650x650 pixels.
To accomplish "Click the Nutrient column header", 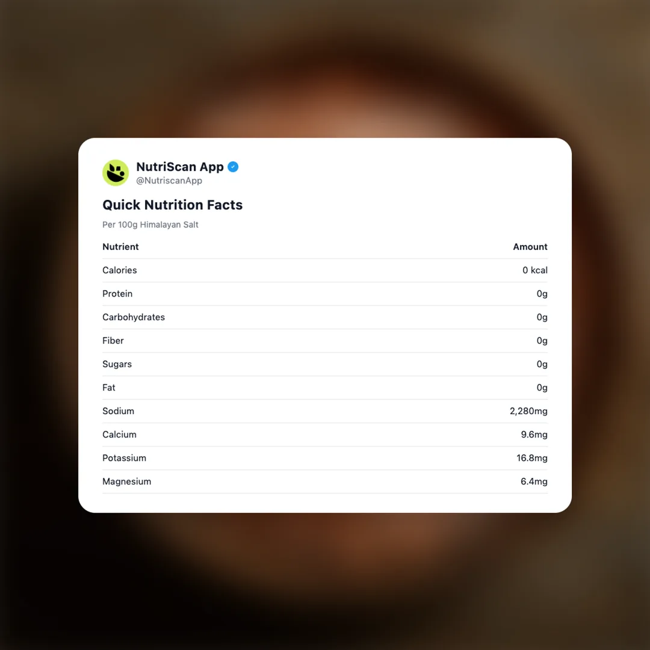I will point(120,247).
